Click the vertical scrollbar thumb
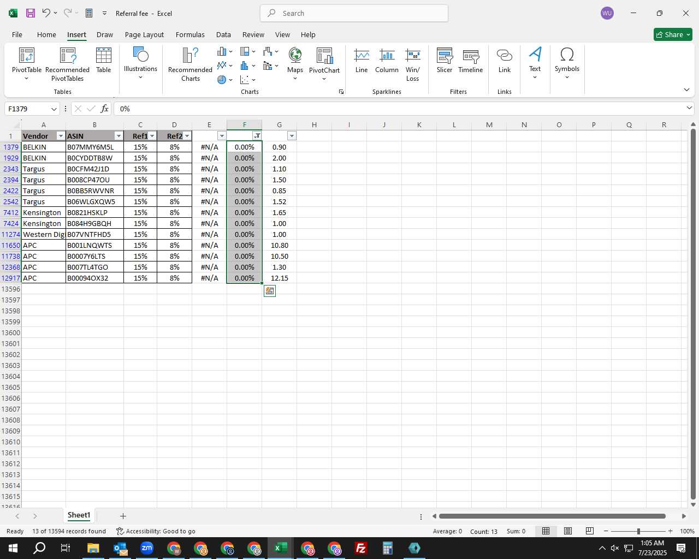 click(x=693, y=314)
